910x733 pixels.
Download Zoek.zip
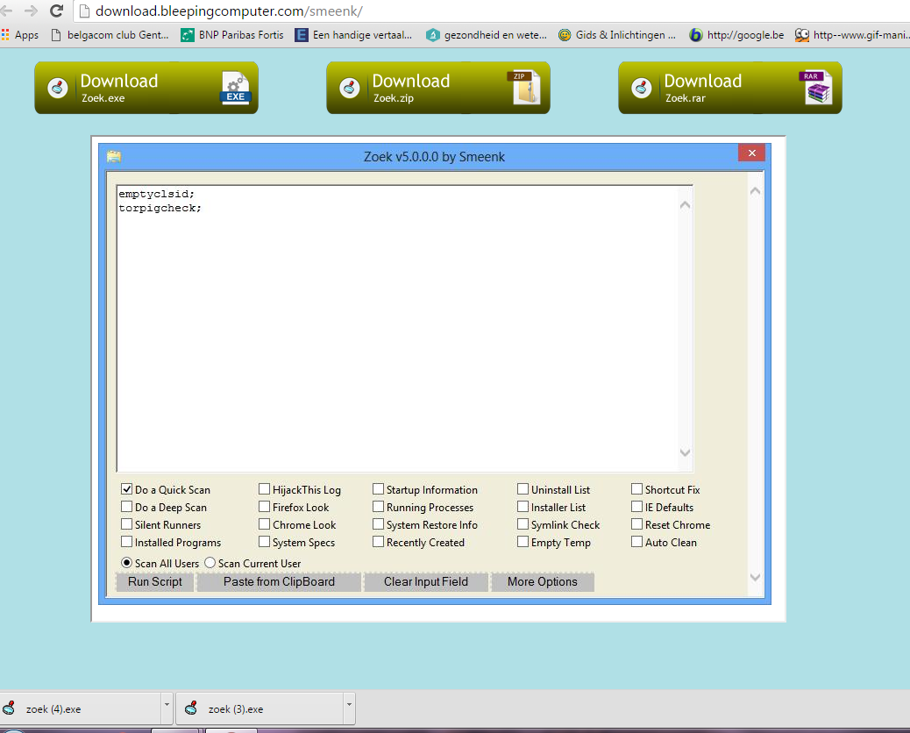(x=438, y=88)
